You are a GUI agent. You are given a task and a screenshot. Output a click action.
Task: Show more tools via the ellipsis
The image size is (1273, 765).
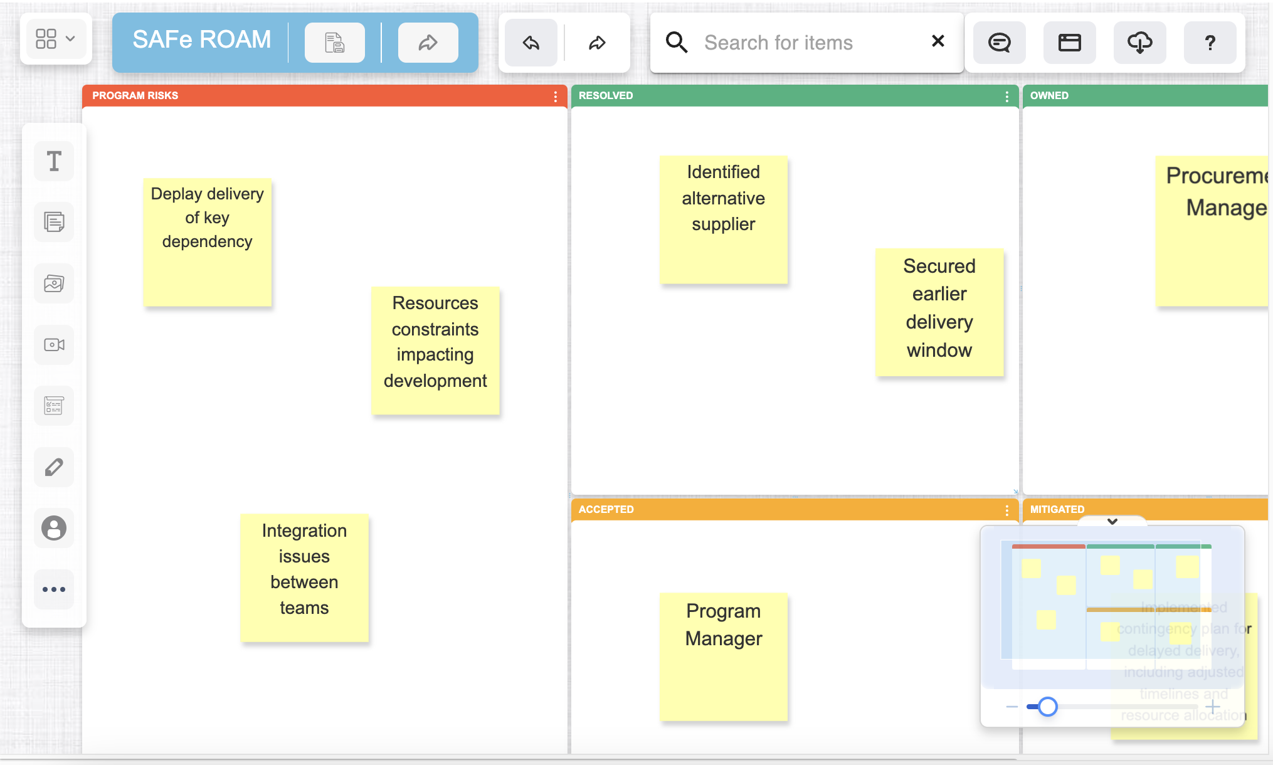click(x=54, y=589)
